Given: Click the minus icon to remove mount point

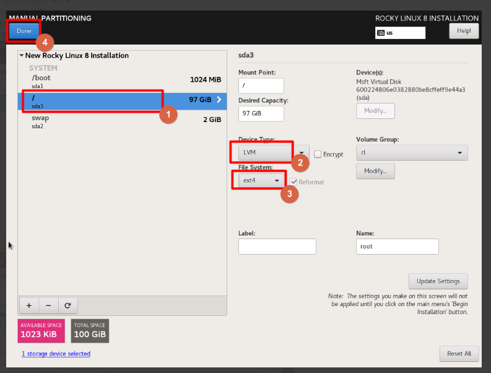Looking at the screenshot, I should 48,305.
